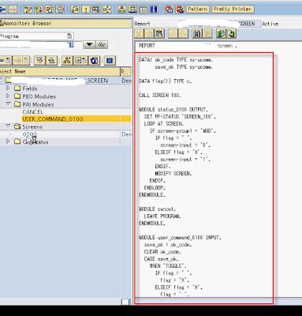Collapse the PAI Modules folder
302x316 pixels.
tap(8, 103)
